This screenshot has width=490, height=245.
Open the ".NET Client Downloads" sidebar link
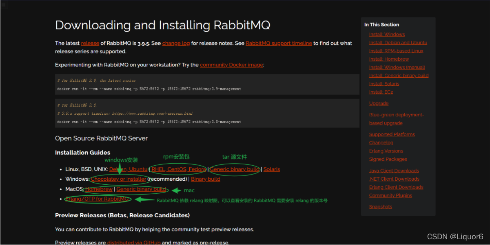pyautogui.click(x=394, y=179)
